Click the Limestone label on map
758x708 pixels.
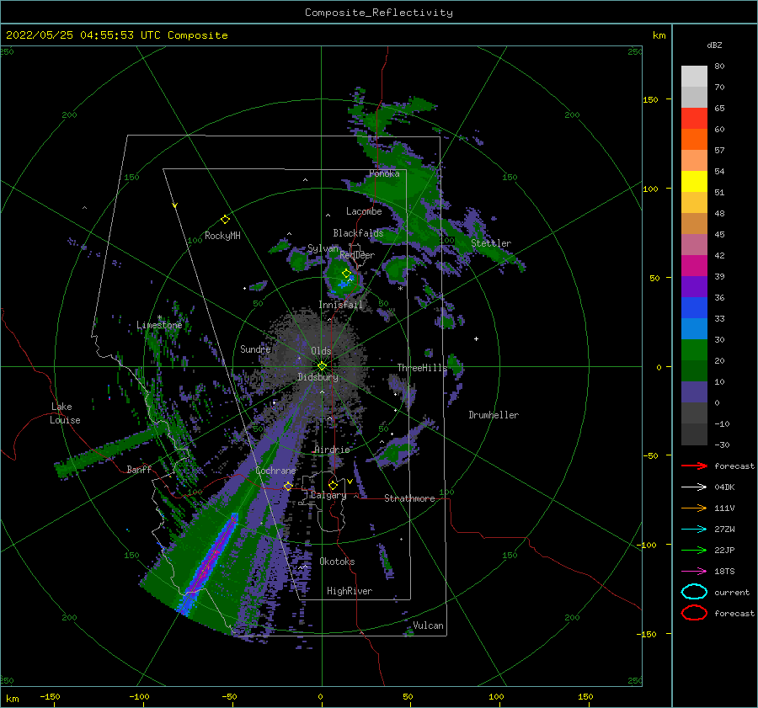159,325
